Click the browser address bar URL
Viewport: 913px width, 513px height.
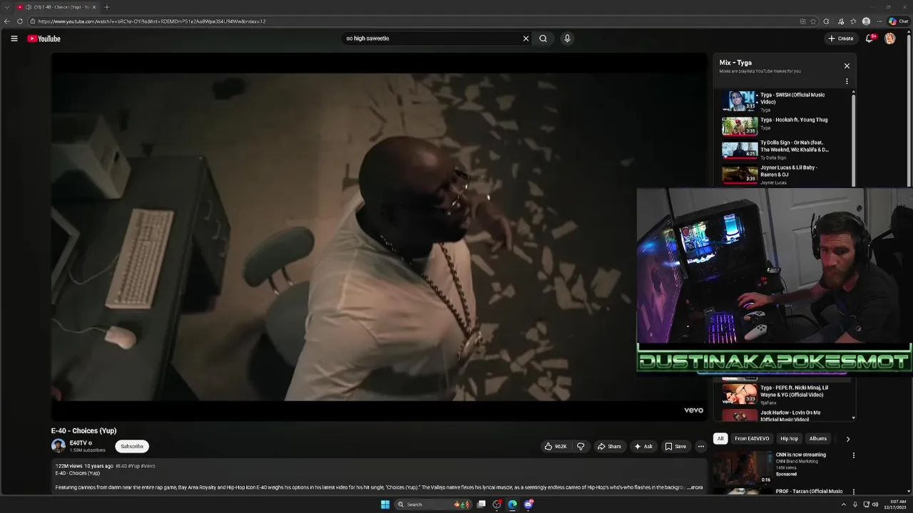point(151,21)
